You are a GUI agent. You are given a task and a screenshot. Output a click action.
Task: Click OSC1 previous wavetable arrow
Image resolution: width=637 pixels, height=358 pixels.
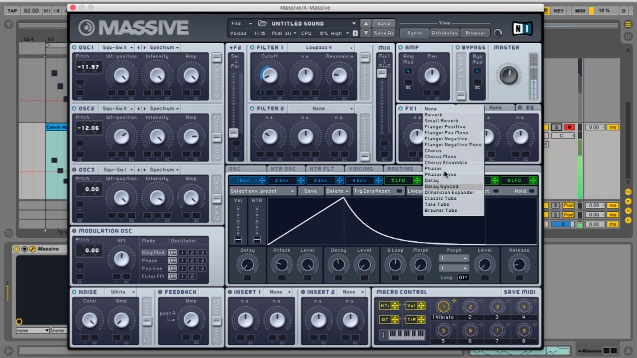(139, 47)
